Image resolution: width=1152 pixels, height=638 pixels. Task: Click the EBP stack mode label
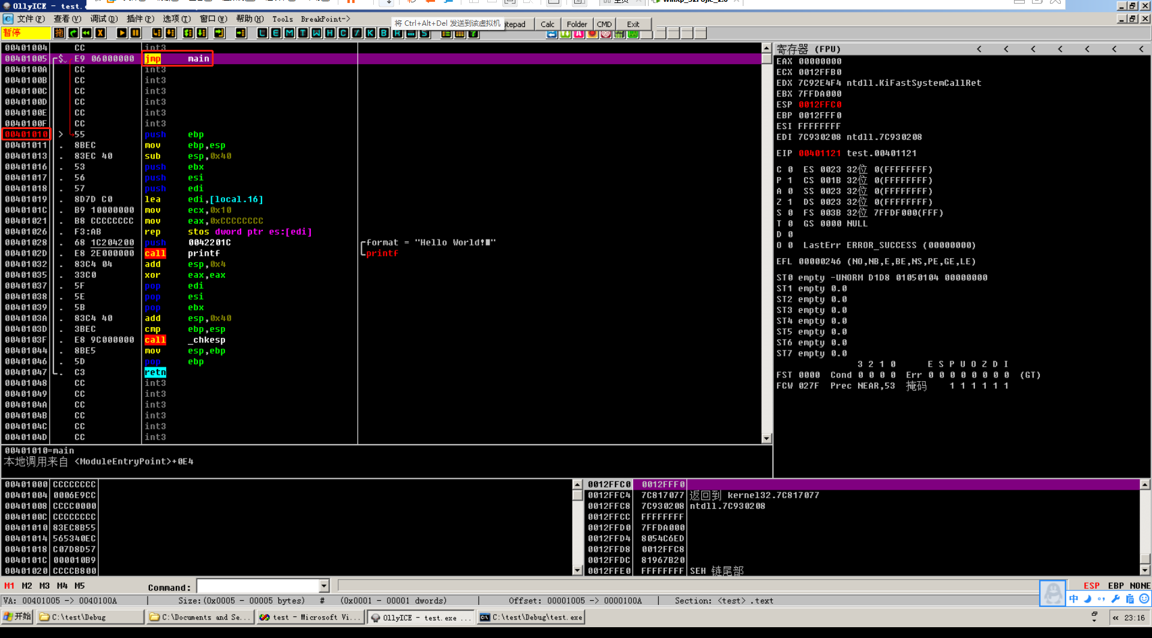tap(1116, 586)
